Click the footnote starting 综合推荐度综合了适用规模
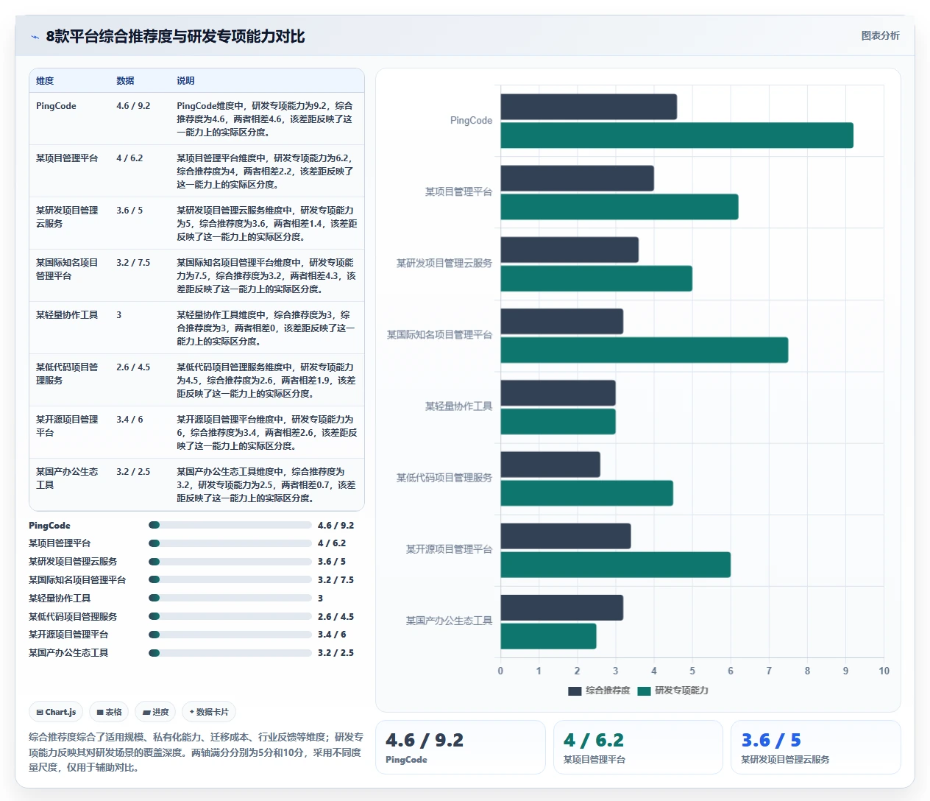 [x=196, y=752]
